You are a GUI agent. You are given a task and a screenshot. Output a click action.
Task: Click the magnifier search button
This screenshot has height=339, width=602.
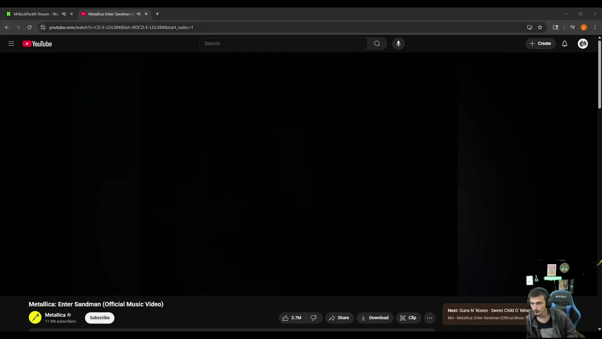click(x=377, y=43)
